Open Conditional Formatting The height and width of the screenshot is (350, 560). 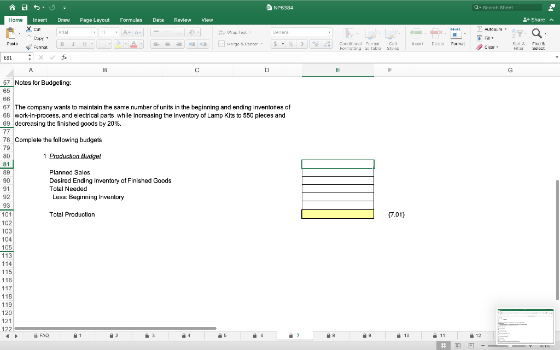(x=350, y=38)
